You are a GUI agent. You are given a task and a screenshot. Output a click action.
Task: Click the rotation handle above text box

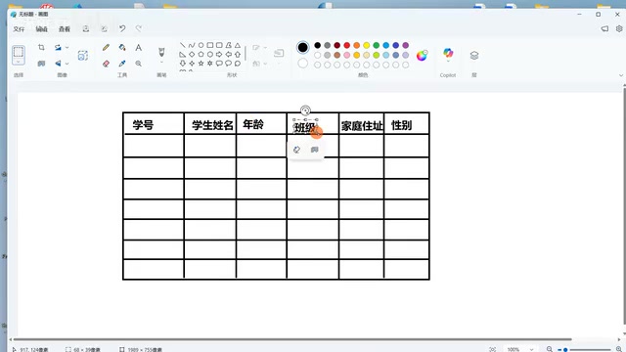pos(305,110)
